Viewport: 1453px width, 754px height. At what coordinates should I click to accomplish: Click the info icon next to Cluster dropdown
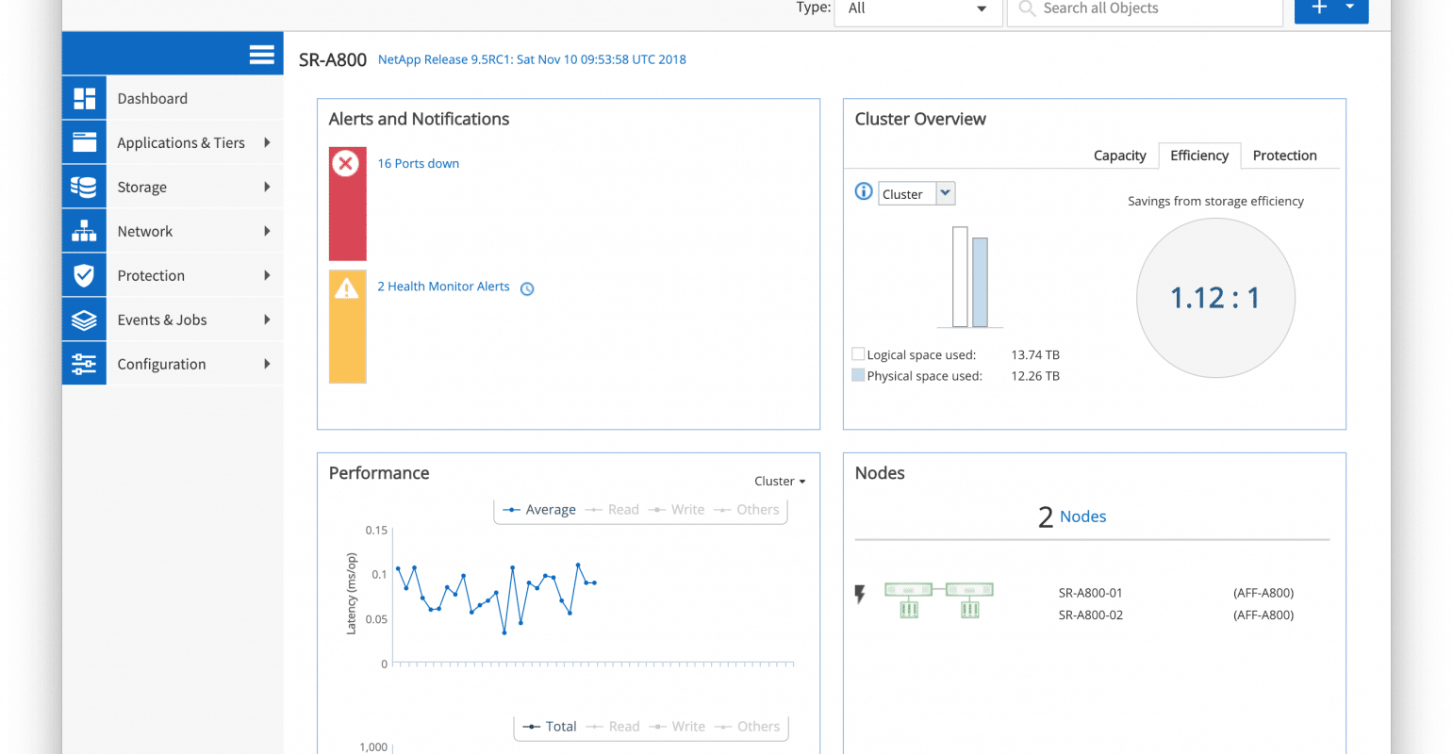[x=863, y=191]
